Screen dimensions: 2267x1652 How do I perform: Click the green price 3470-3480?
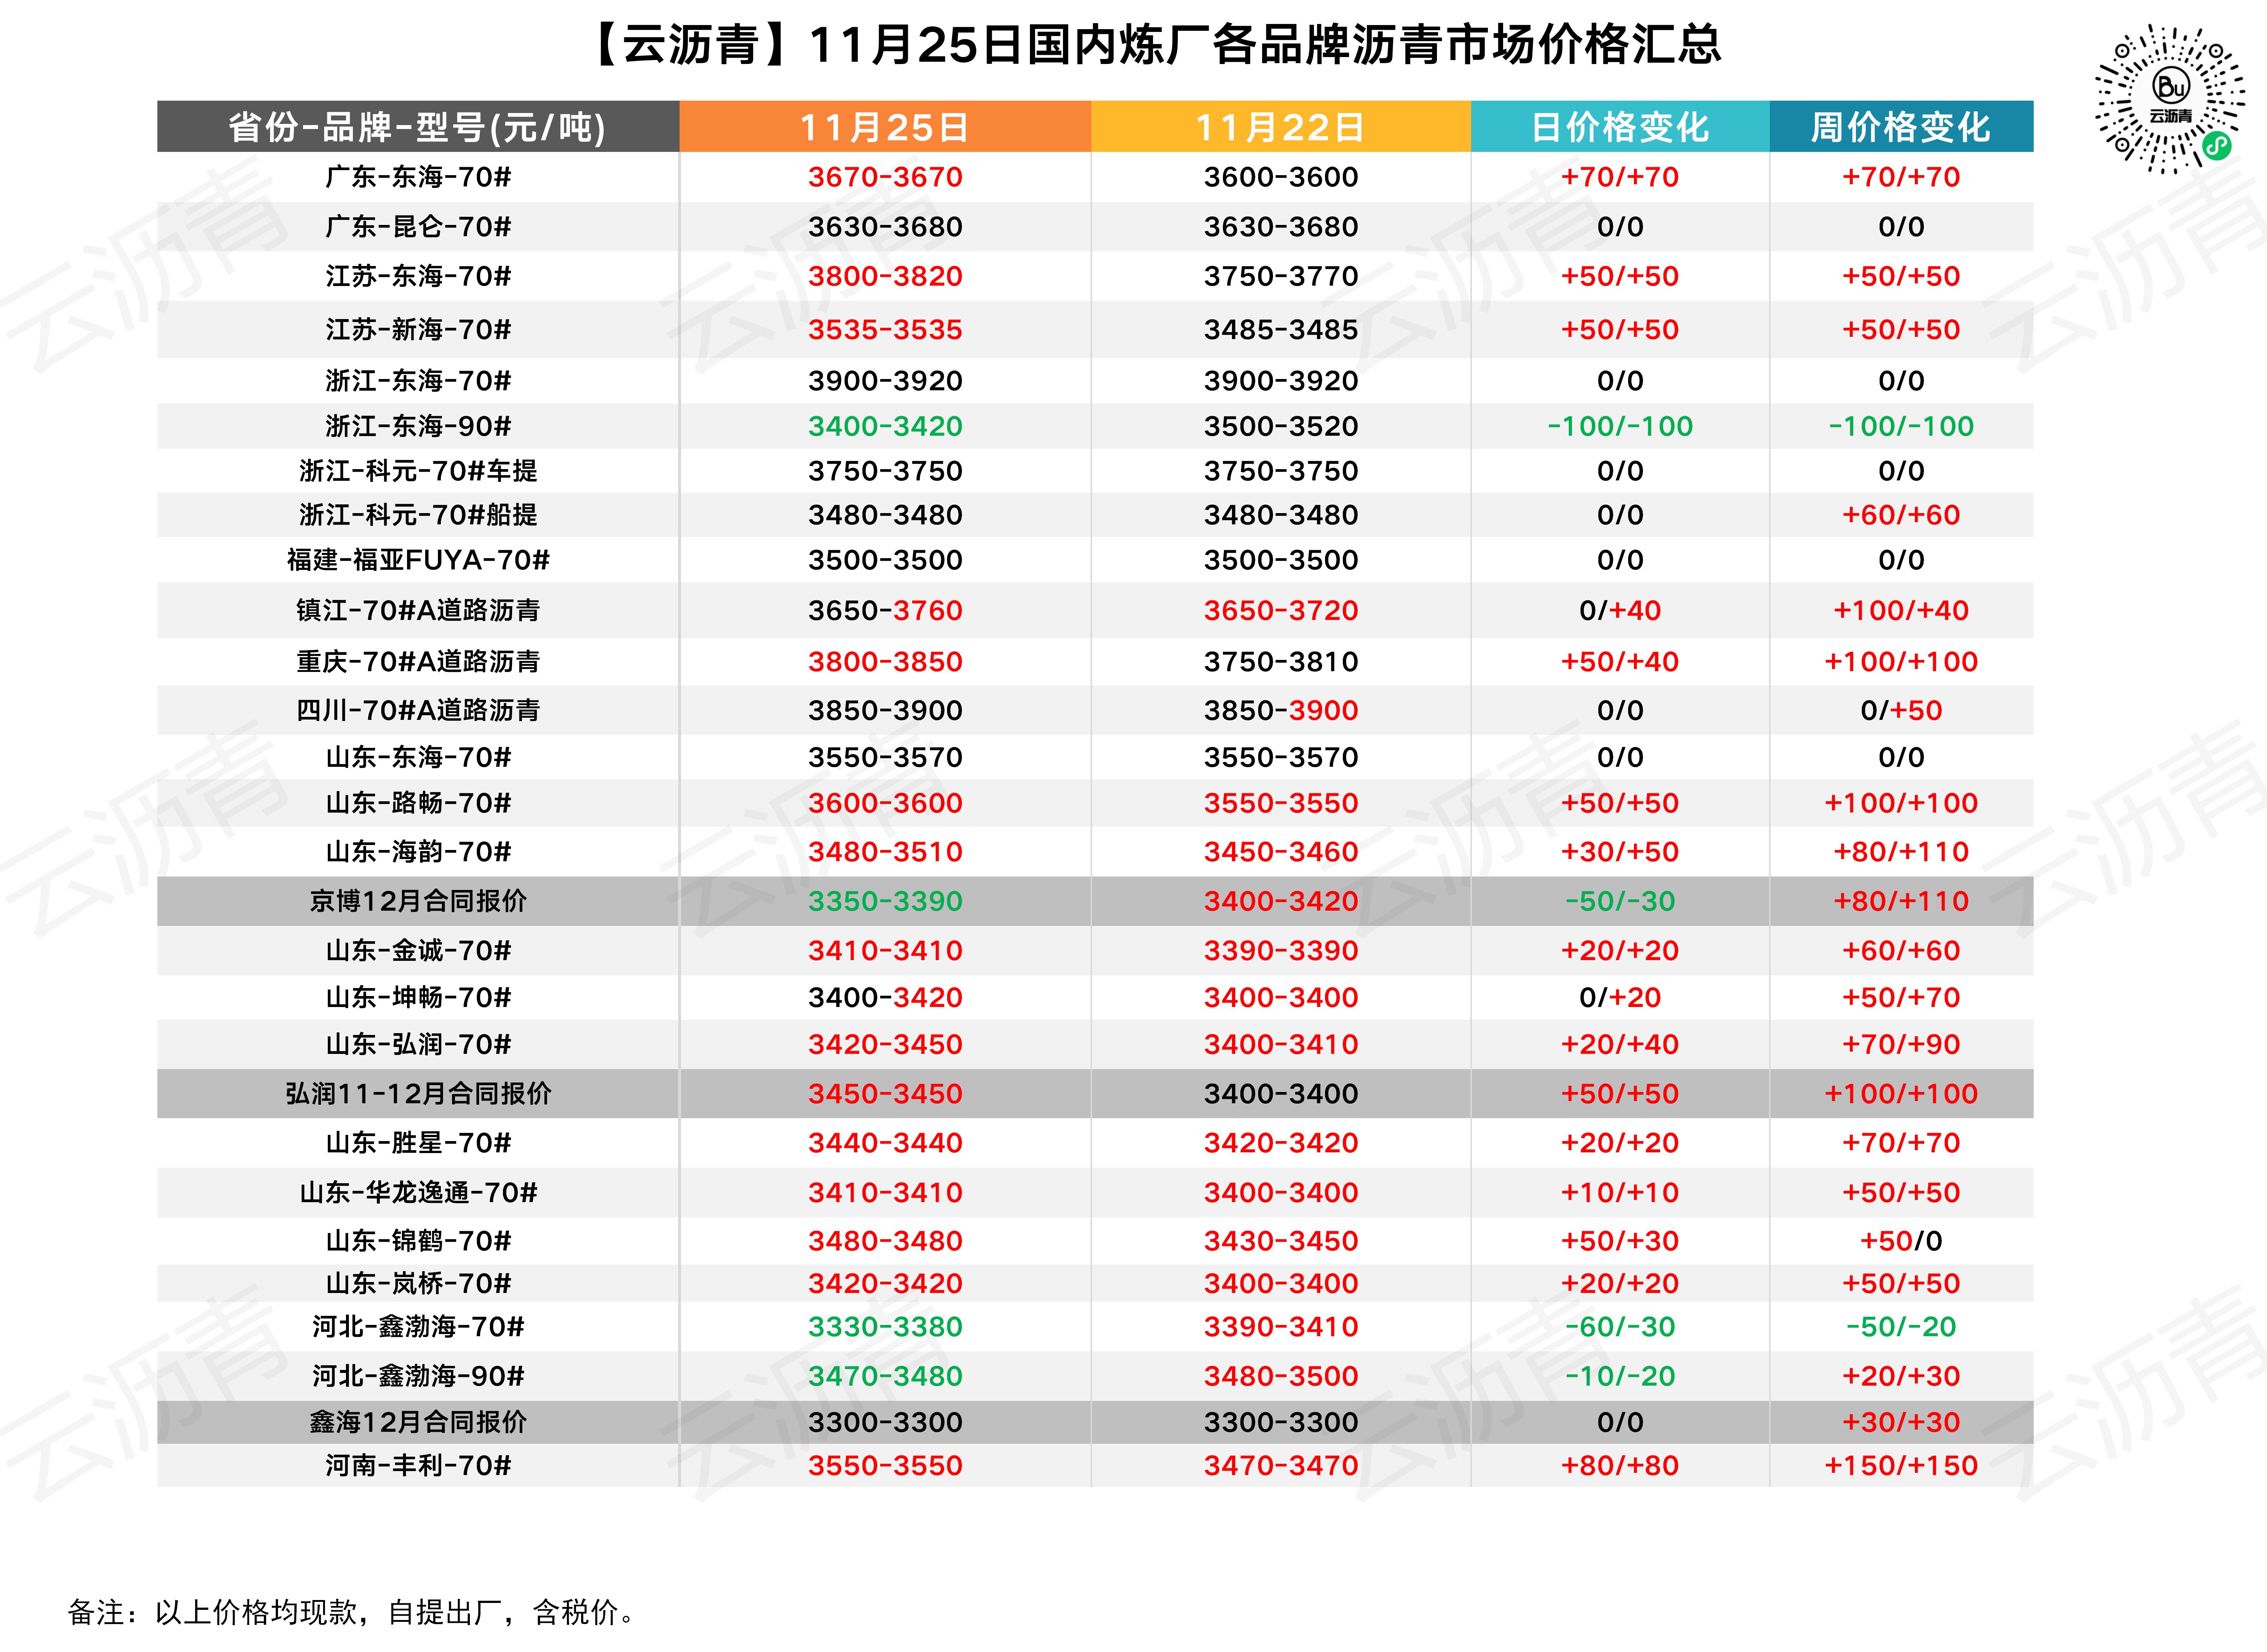point(885,1376)
